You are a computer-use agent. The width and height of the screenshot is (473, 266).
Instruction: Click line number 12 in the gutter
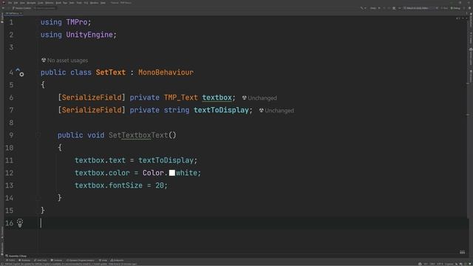point(10,173)
